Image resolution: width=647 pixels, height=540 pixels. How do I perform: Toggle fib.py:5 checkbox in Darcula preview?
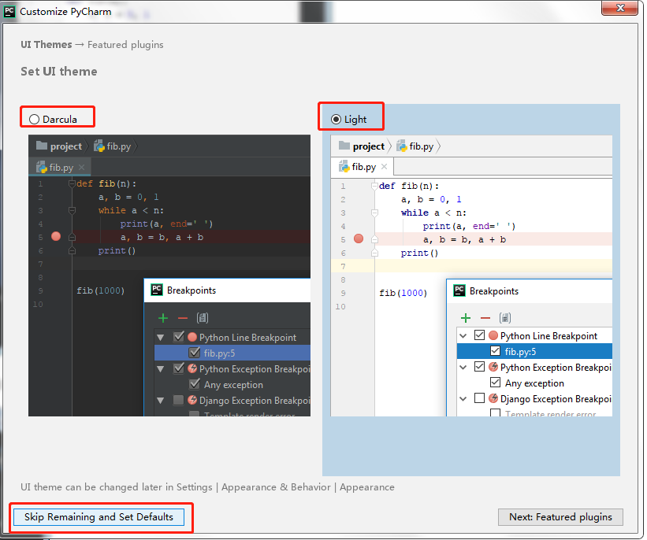195,353
